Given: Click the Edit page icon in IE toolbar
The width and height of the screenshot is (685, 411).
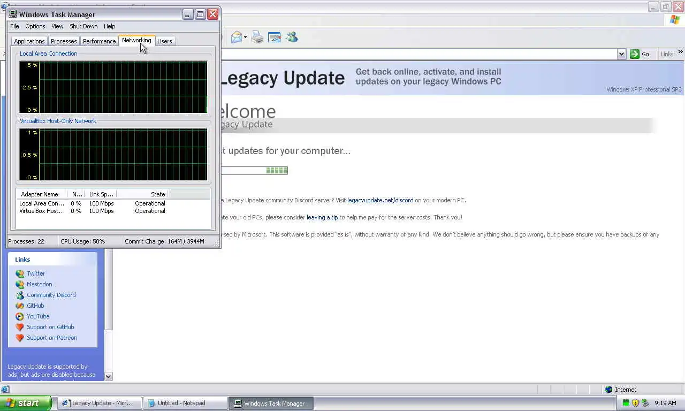Looking at the screenshot, I should click(x=275, y=37).
